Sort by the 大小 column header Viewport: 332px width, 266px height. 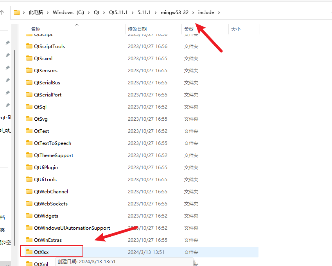click(236, 29)
